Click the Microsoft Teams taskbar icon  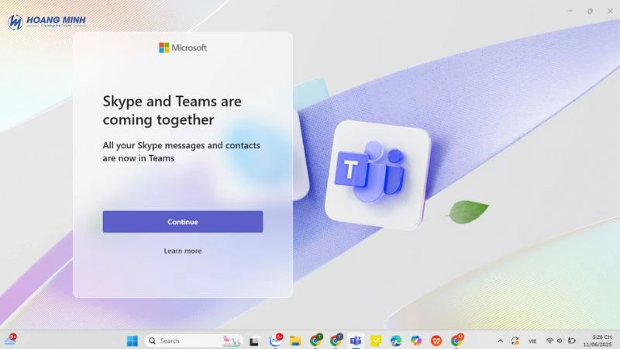click(356, 340)
